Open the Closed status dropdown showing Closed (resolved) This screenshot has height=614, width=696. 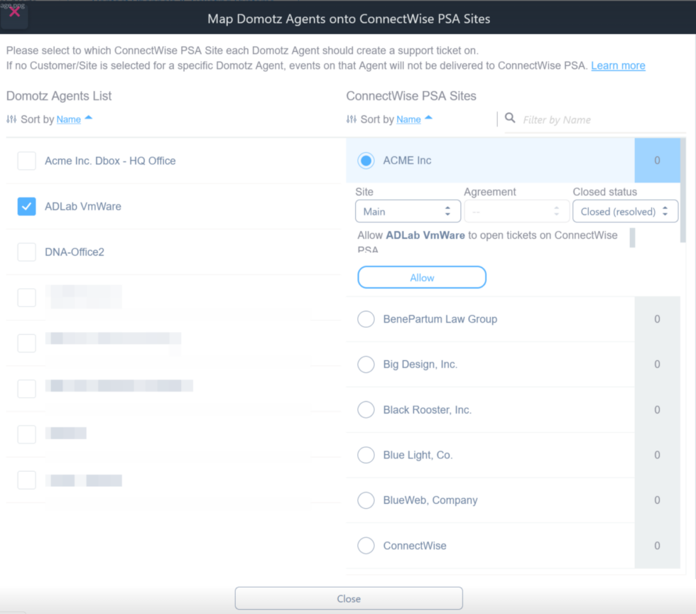625,211
